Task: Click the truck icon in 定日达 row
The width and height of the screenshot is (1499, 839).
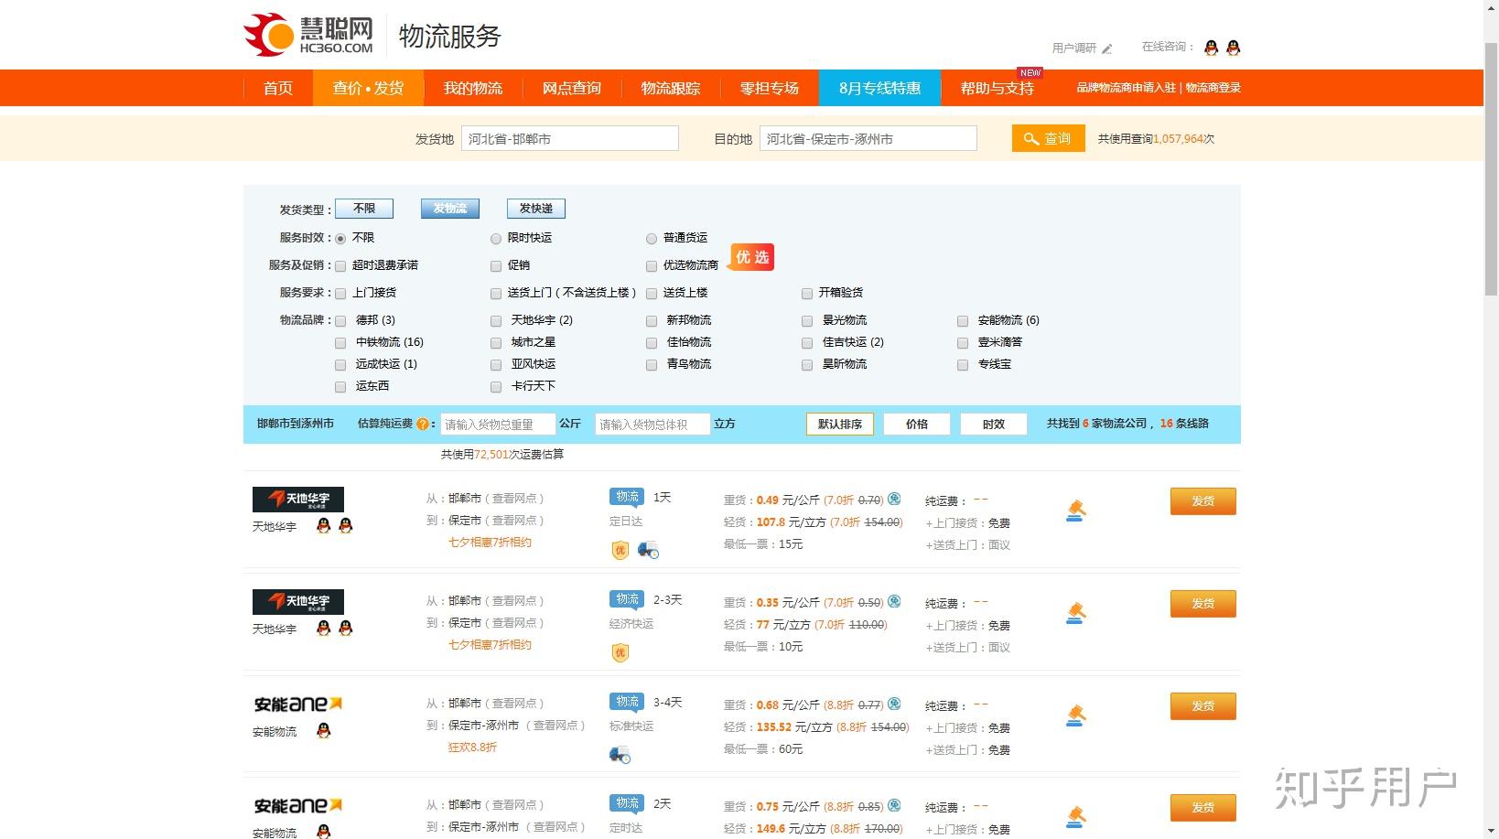Action: coord(648,550)
